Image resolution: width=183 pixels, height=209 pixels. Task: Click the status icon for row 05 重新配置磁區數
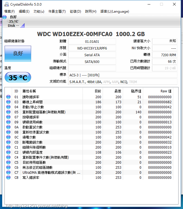[8, 112]
